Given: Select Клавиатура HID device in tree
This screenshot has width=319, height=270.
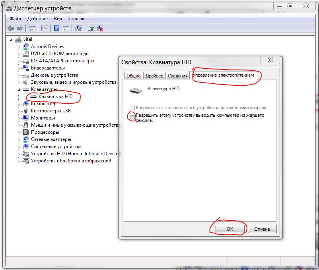Looking at the screenshot, I should [x=56, y=96].
